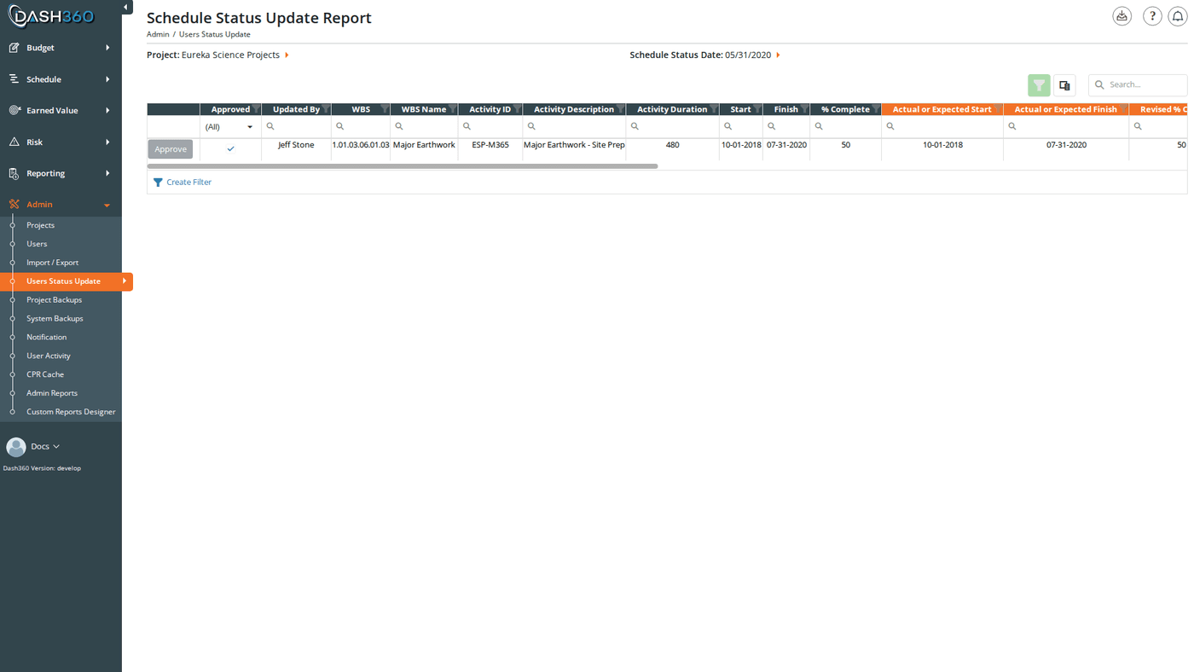Click the Activity Duration filter funnel

(714, 109)
